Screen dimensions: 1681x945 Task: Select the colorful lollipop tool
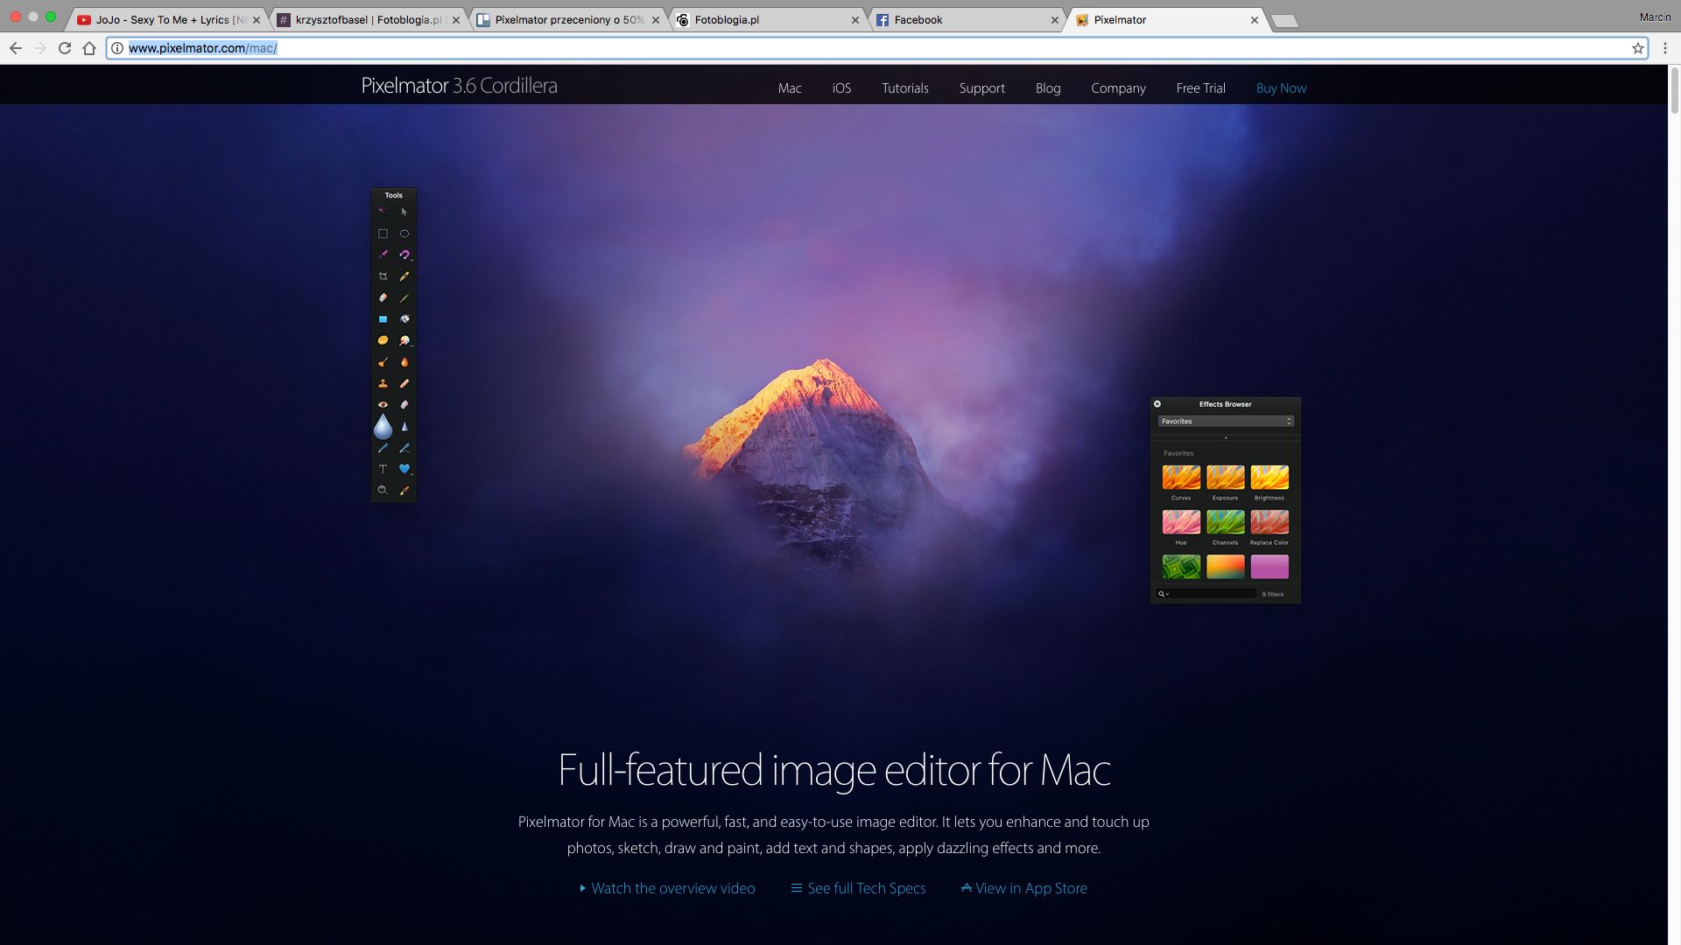click(x=404, y=340)
